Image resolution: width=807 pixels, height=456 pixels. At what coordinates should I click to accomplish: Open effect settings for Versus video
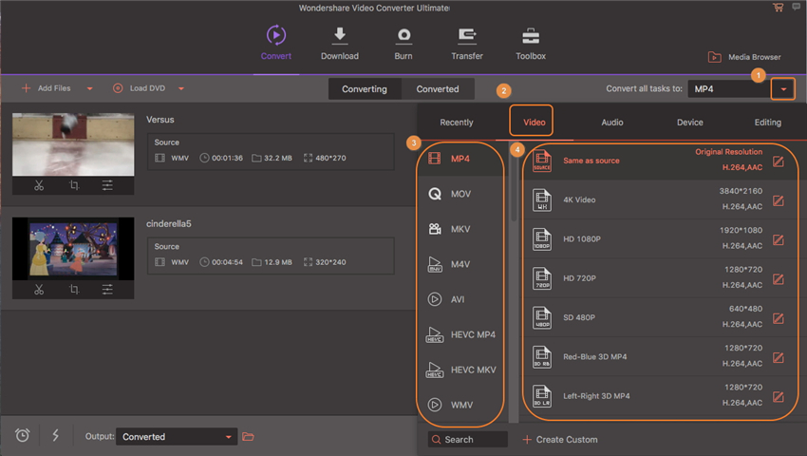[107, 185]
